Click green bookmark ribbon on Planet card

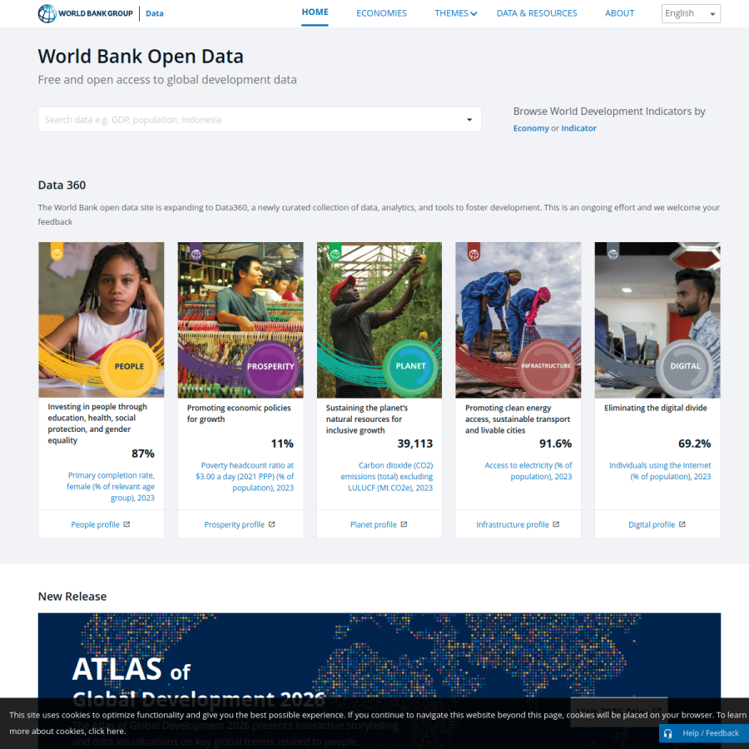tap(335, 251)
